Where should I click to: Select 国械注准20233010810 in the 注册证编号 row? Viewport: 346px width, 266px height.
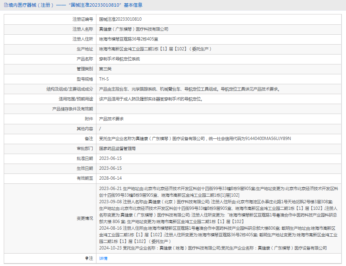[120, 19]
